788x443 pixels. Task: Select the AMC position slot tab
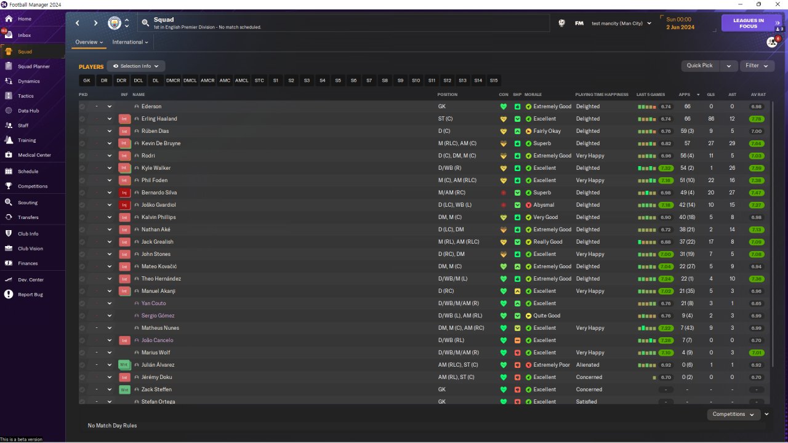225,81
